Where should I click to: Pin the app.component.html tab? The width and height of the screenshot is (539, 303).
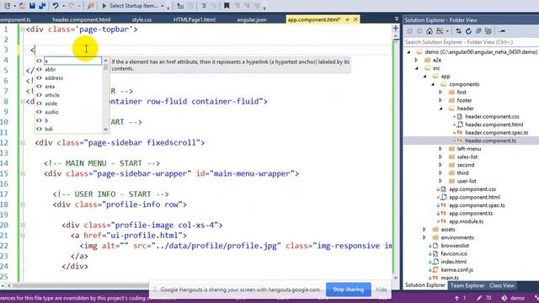point(347,19)
